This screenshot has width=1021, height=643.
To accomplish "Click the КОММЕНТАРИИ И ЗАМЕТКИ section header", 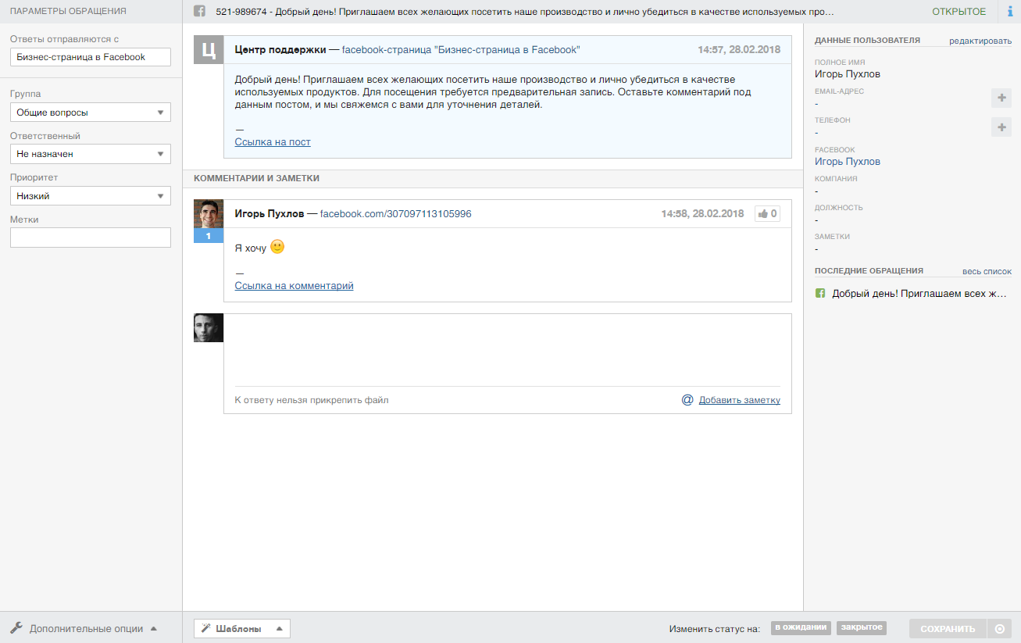I will coord(257,179).
